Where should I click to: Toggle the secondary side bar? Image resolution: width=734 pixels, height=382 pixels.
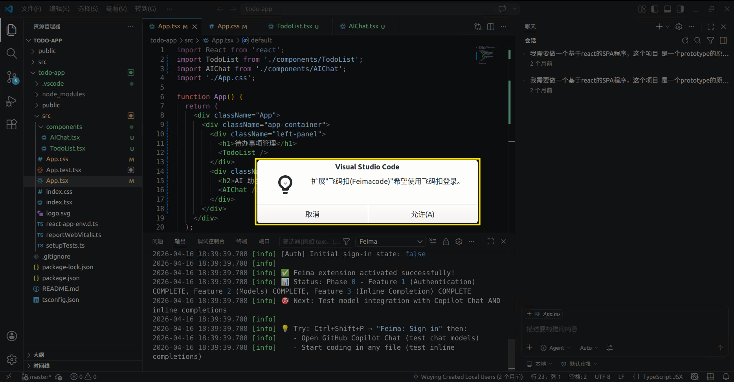point(680,9)
